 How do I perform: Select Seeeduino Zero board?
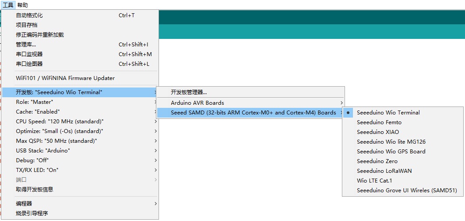click(403, 161)
